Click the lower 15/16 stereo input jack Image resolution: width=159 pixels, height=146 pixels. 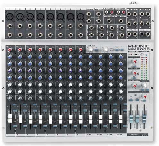[x=122, y=35]
